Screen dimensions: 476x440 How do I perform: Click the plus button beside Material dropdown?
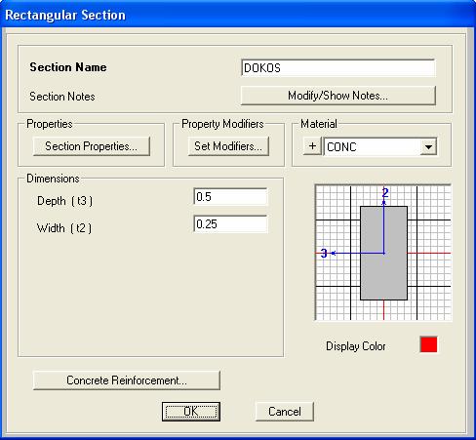pyautogui.click(x=312, y=146)
